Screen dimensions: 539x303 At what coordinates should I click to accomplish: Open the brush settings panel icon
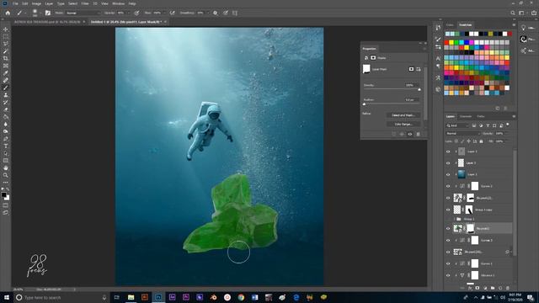pos(48,13)
